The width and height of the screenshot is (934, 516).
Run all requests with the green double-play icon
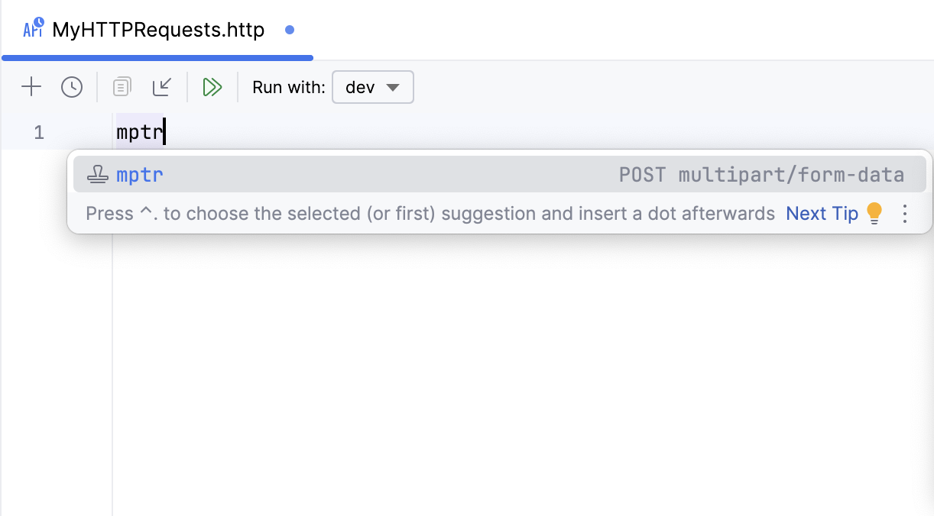pyautogui.click(x=212, y=87)
